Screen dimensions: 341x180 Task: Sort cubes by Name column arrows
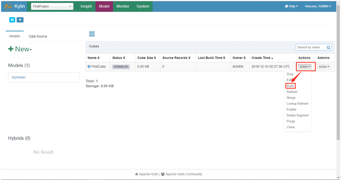point(99,58)
